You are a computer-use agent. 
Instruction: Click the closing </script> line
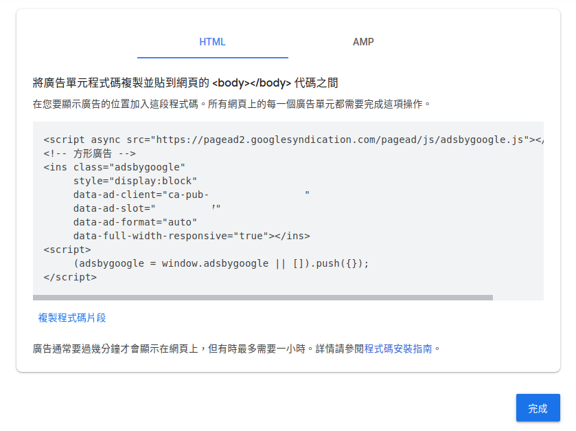pyautogui.click(x=70, y=277)
